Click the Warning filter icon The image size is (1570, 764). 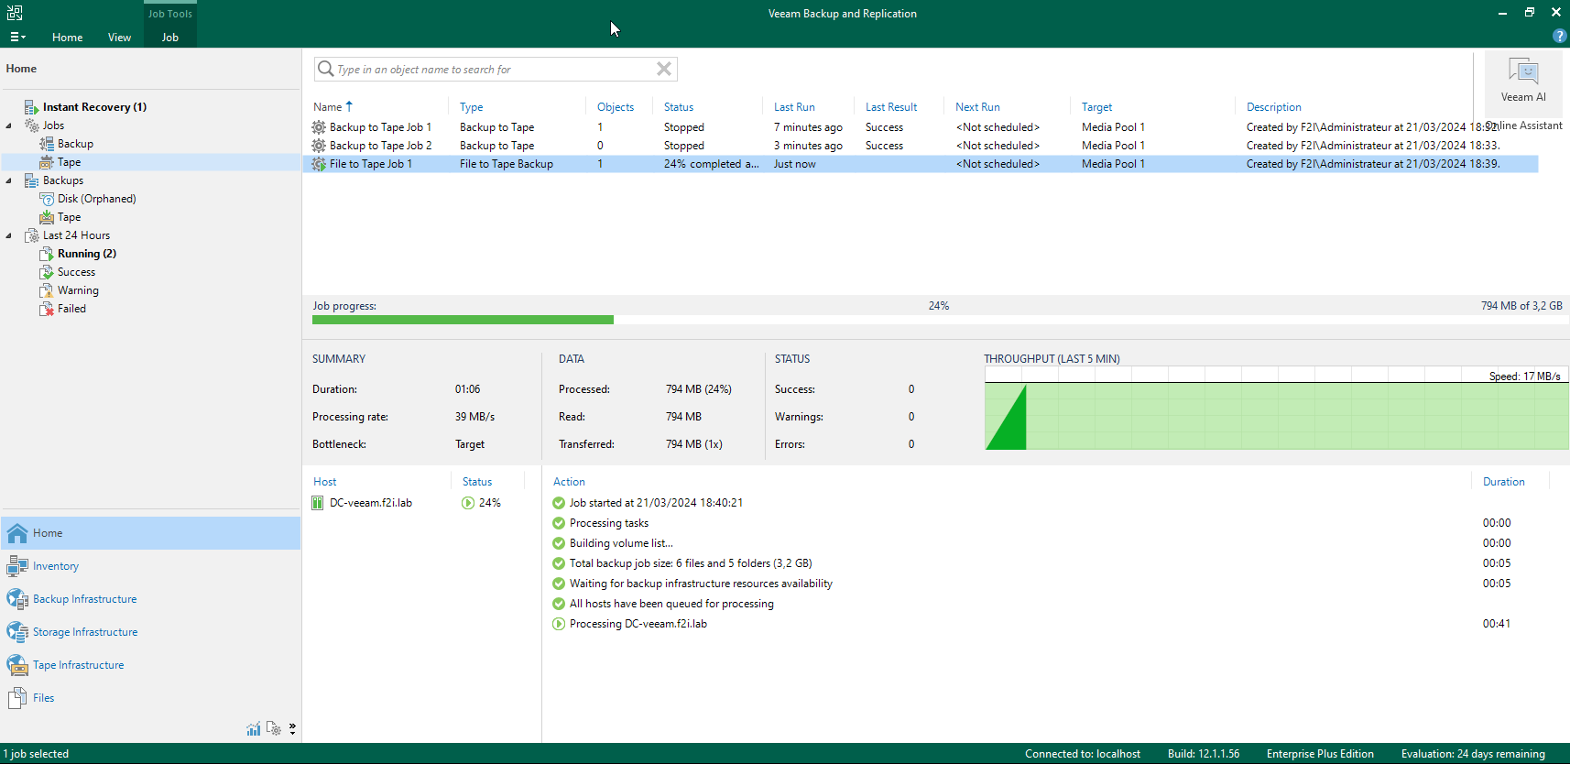(x=47, y=290)
